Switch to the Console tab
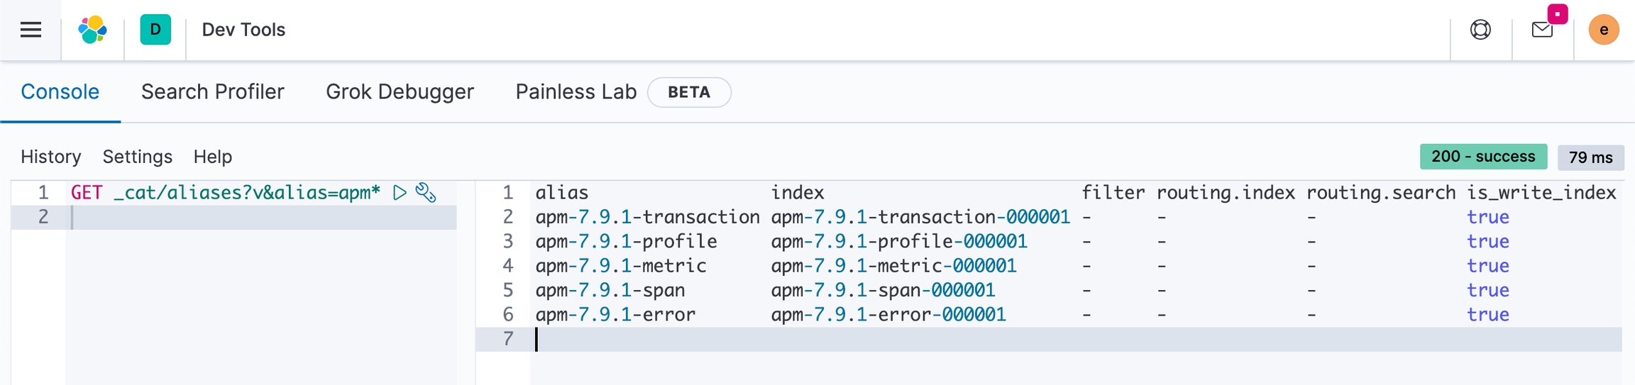This screenshot has width=1635, height=385. pos(60,92)
